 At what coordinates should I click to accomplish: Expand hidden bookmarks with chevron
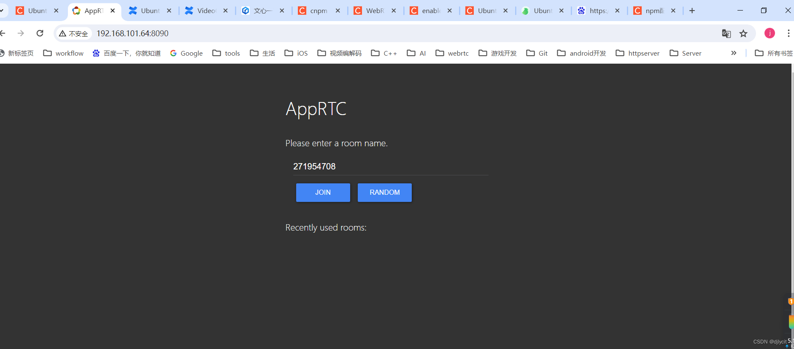734,53
